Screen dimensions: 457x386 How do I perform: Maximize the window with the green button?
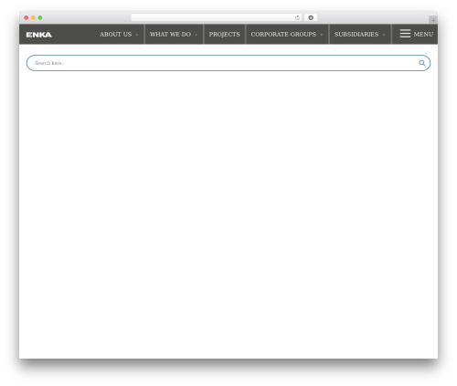click(40, 18)
